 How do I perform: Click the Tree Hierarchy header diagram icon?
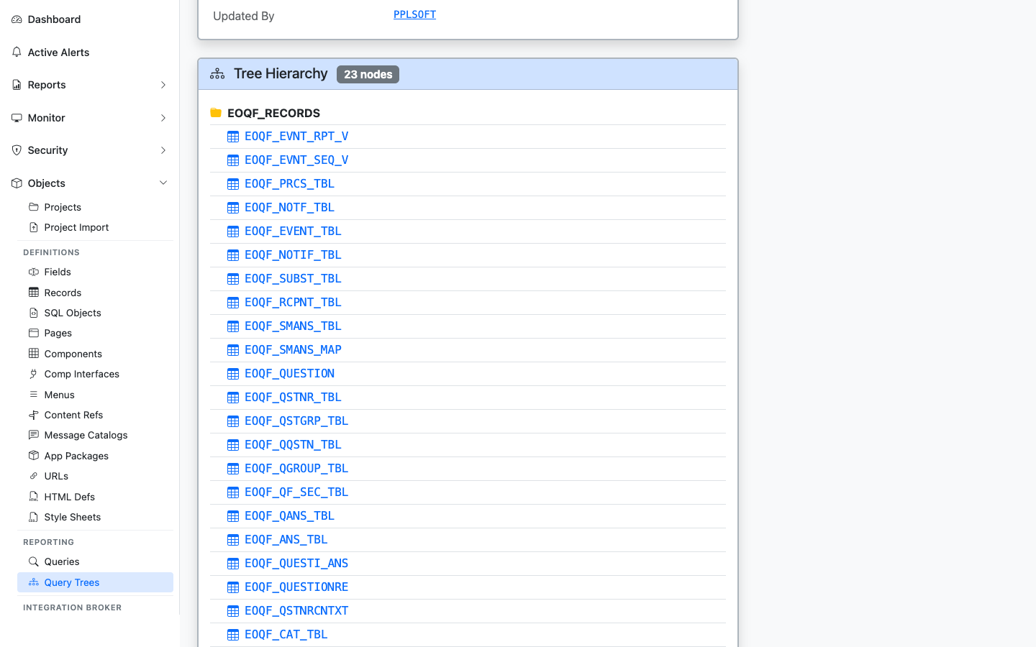(217, 74)
